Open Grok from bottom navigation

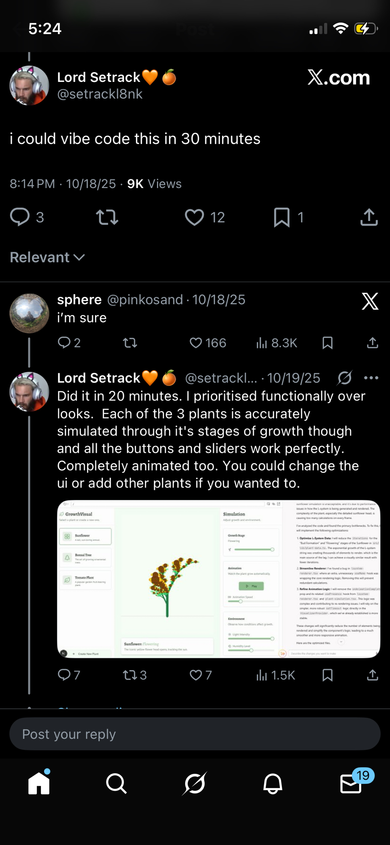[195, 784]
